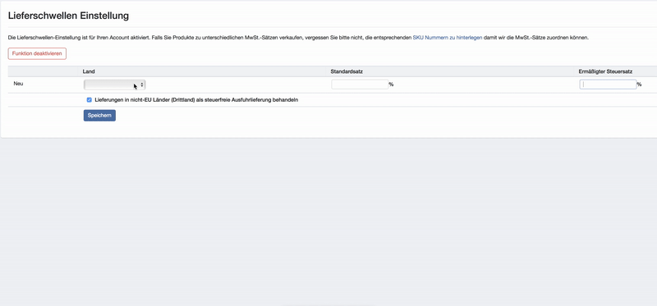The width and height of the screenshot is (657, 306).
Task: Open the Land country dropdown
Action: [x=114, y=85]
